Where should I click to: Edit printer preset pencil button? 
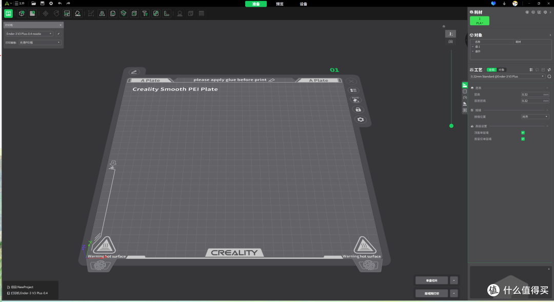click(x=58, y=33)
